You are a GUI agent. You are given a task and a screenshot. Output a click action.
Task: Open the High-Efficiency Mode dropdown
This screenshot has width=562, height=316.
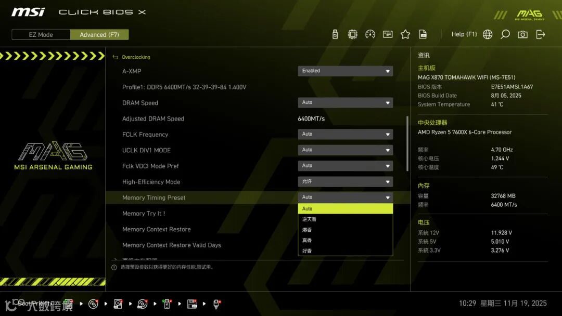(x=345, y=181)
